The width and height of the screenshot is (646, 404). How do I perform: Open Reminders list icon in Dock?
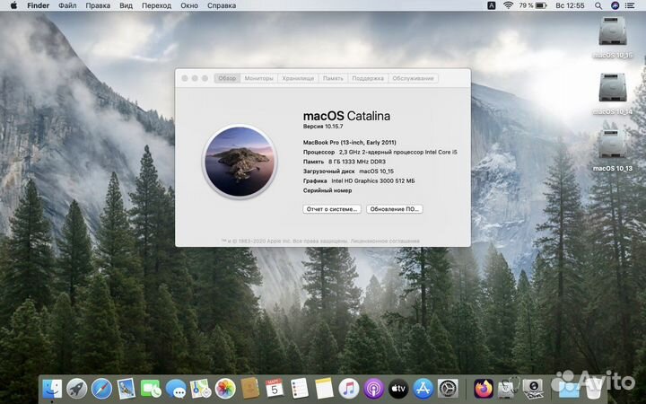coord(299,389)
